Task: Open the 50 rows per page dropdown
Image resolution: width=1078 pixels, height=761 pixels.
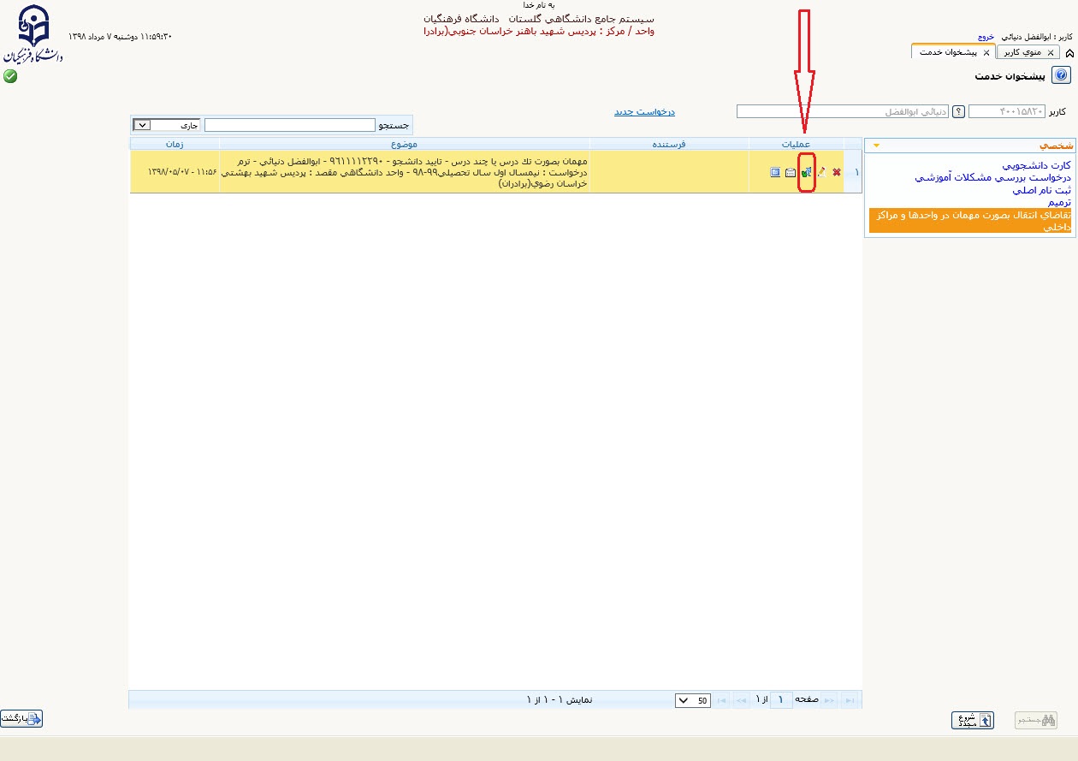Action: [x=692, y=700]
